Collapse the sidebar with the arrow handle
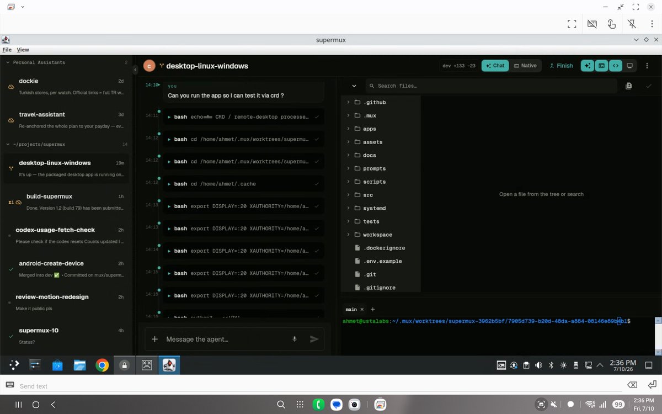662x414 pixels. pos(135,70)
